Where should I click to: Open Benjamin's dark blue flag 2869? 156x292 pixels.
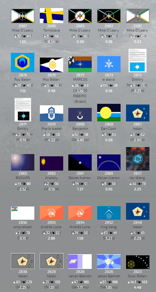coord(80,114)
